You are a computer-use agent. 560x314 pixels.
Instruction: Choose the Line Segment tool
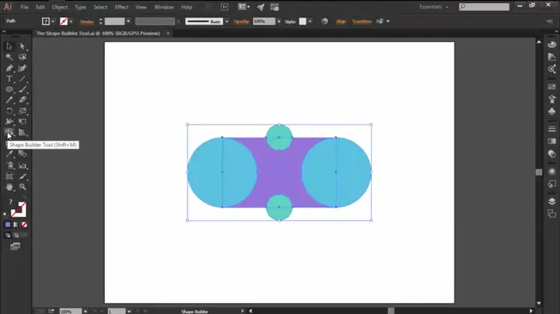pyautogui.click(x=23, y=78)
